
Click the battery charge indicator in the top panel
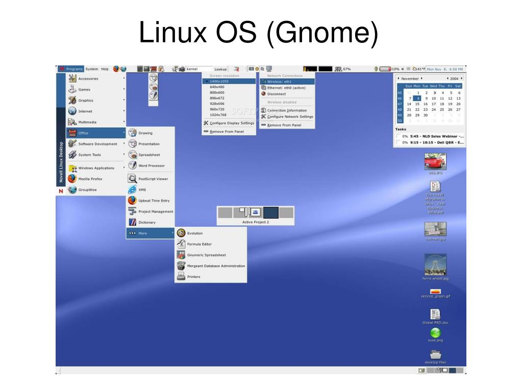coord(385,69)
